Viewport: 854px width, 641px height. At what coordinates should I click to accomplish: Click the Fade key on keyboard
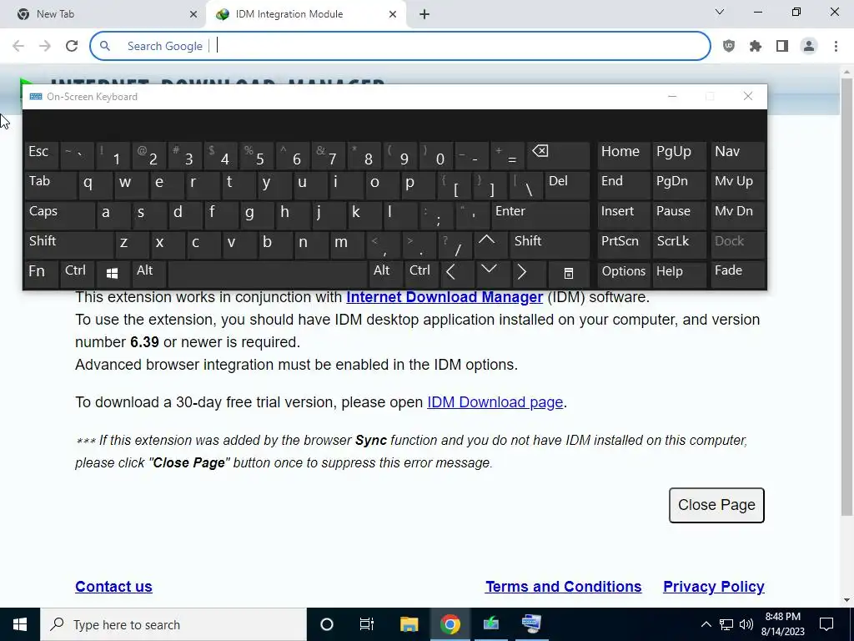coord(737,274)
